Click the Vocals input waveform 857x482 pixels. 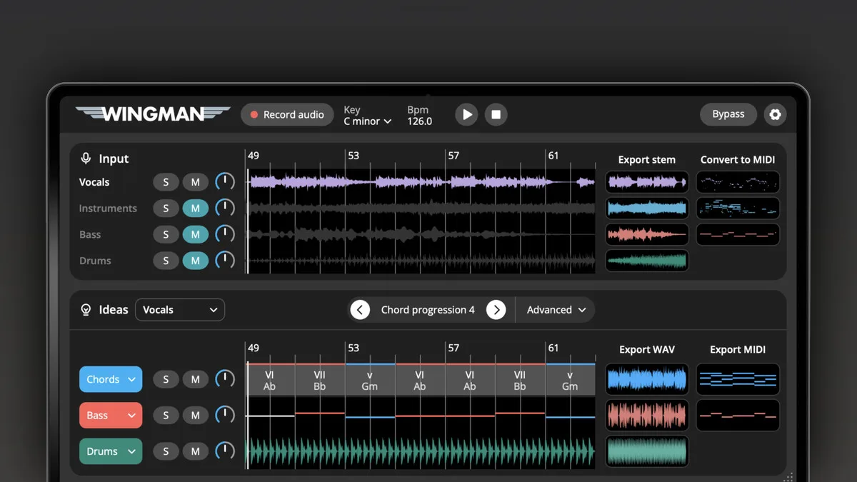tap(421, 182)
